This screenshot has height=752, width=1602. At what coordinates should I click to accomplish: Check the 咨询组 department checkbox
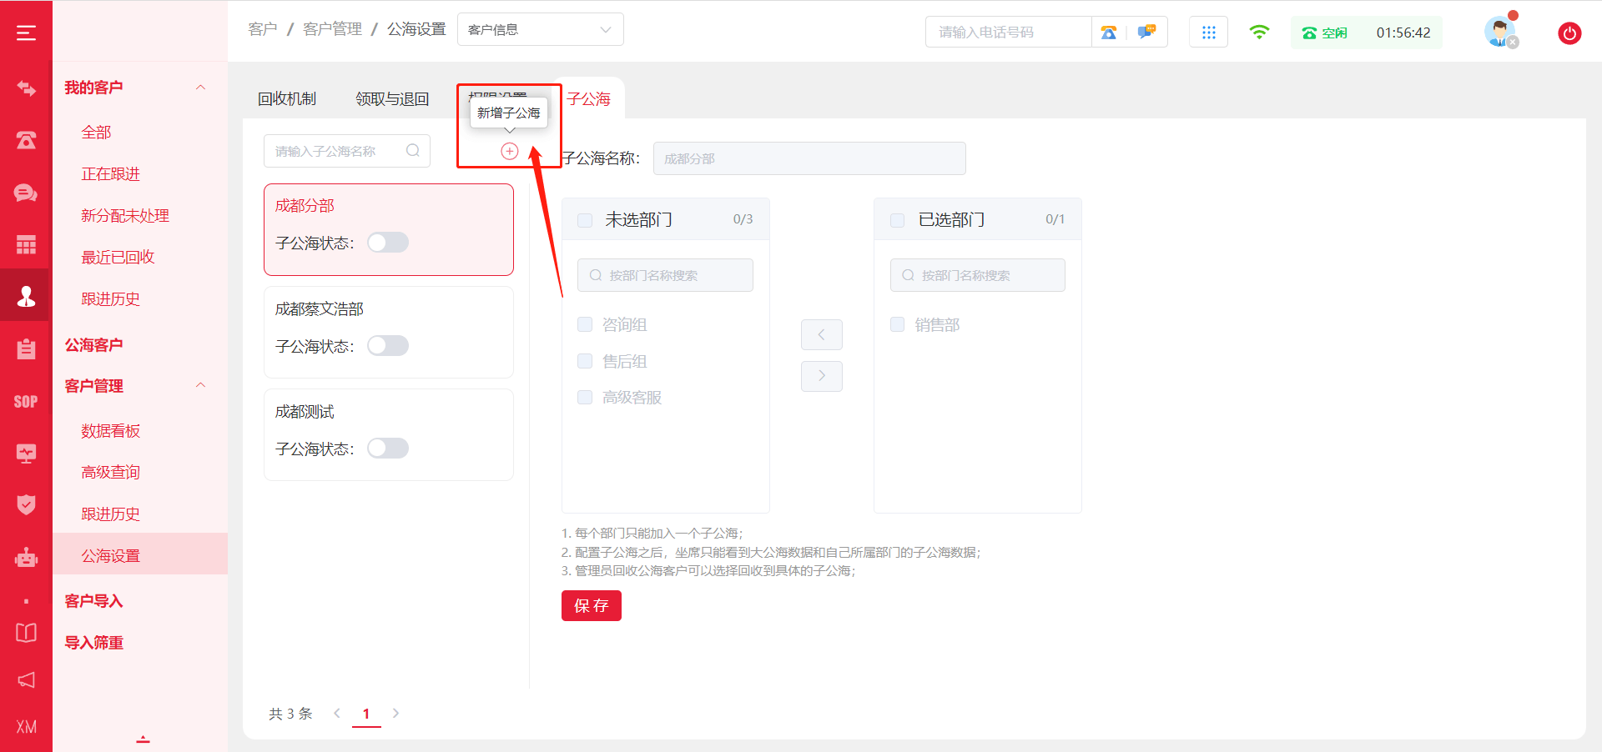pos(585,324)
